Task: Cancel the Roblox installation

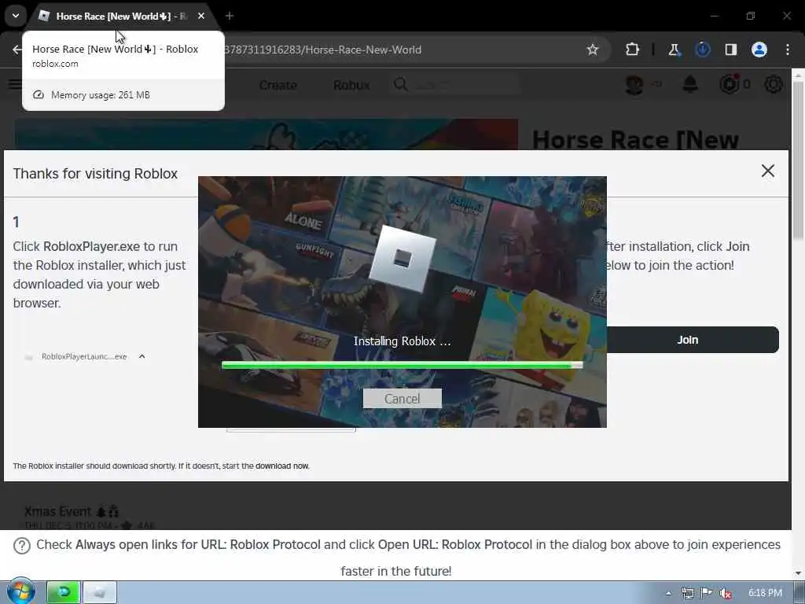Action: click(x=402, y=399)
